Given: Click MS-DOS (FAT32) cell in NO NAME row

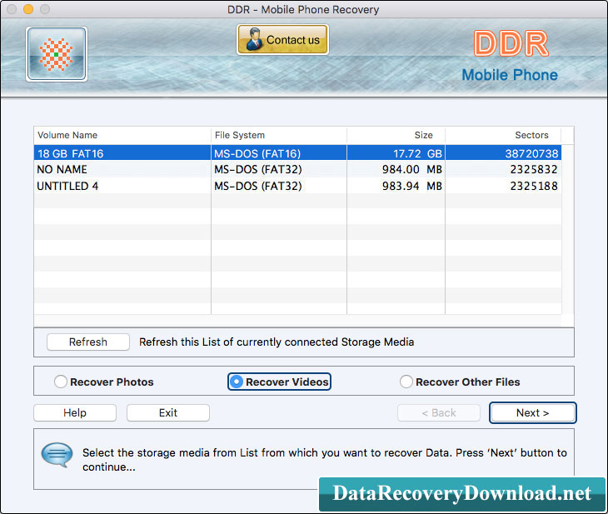Looking at the screenshot, I should [x=279, y=169].
